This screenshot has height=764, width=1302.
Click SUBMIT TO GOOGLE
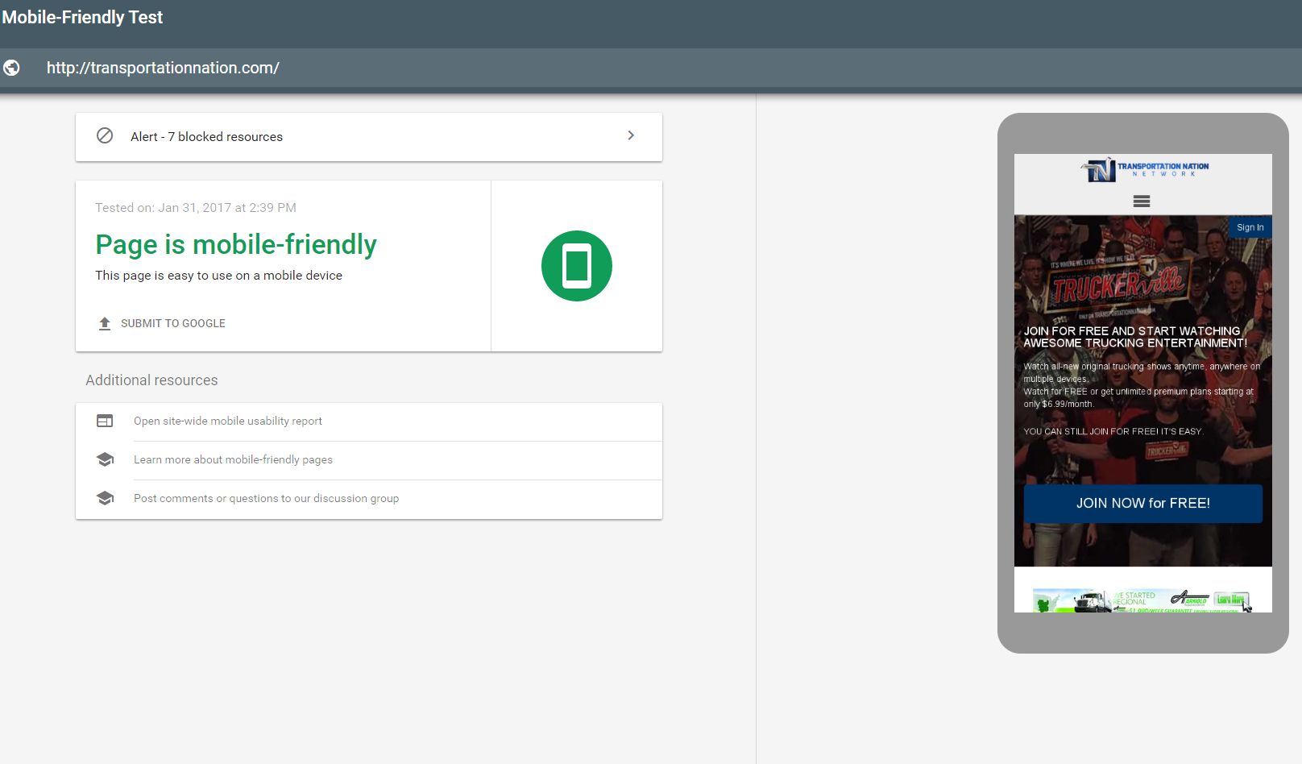pyautogui.click(x=173, y=323)
